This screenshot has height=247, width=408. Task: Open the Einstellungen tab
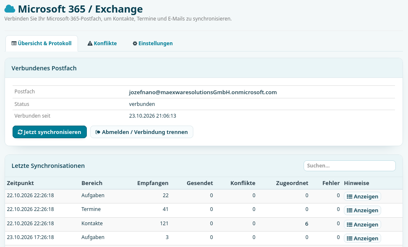pos(153,44)
